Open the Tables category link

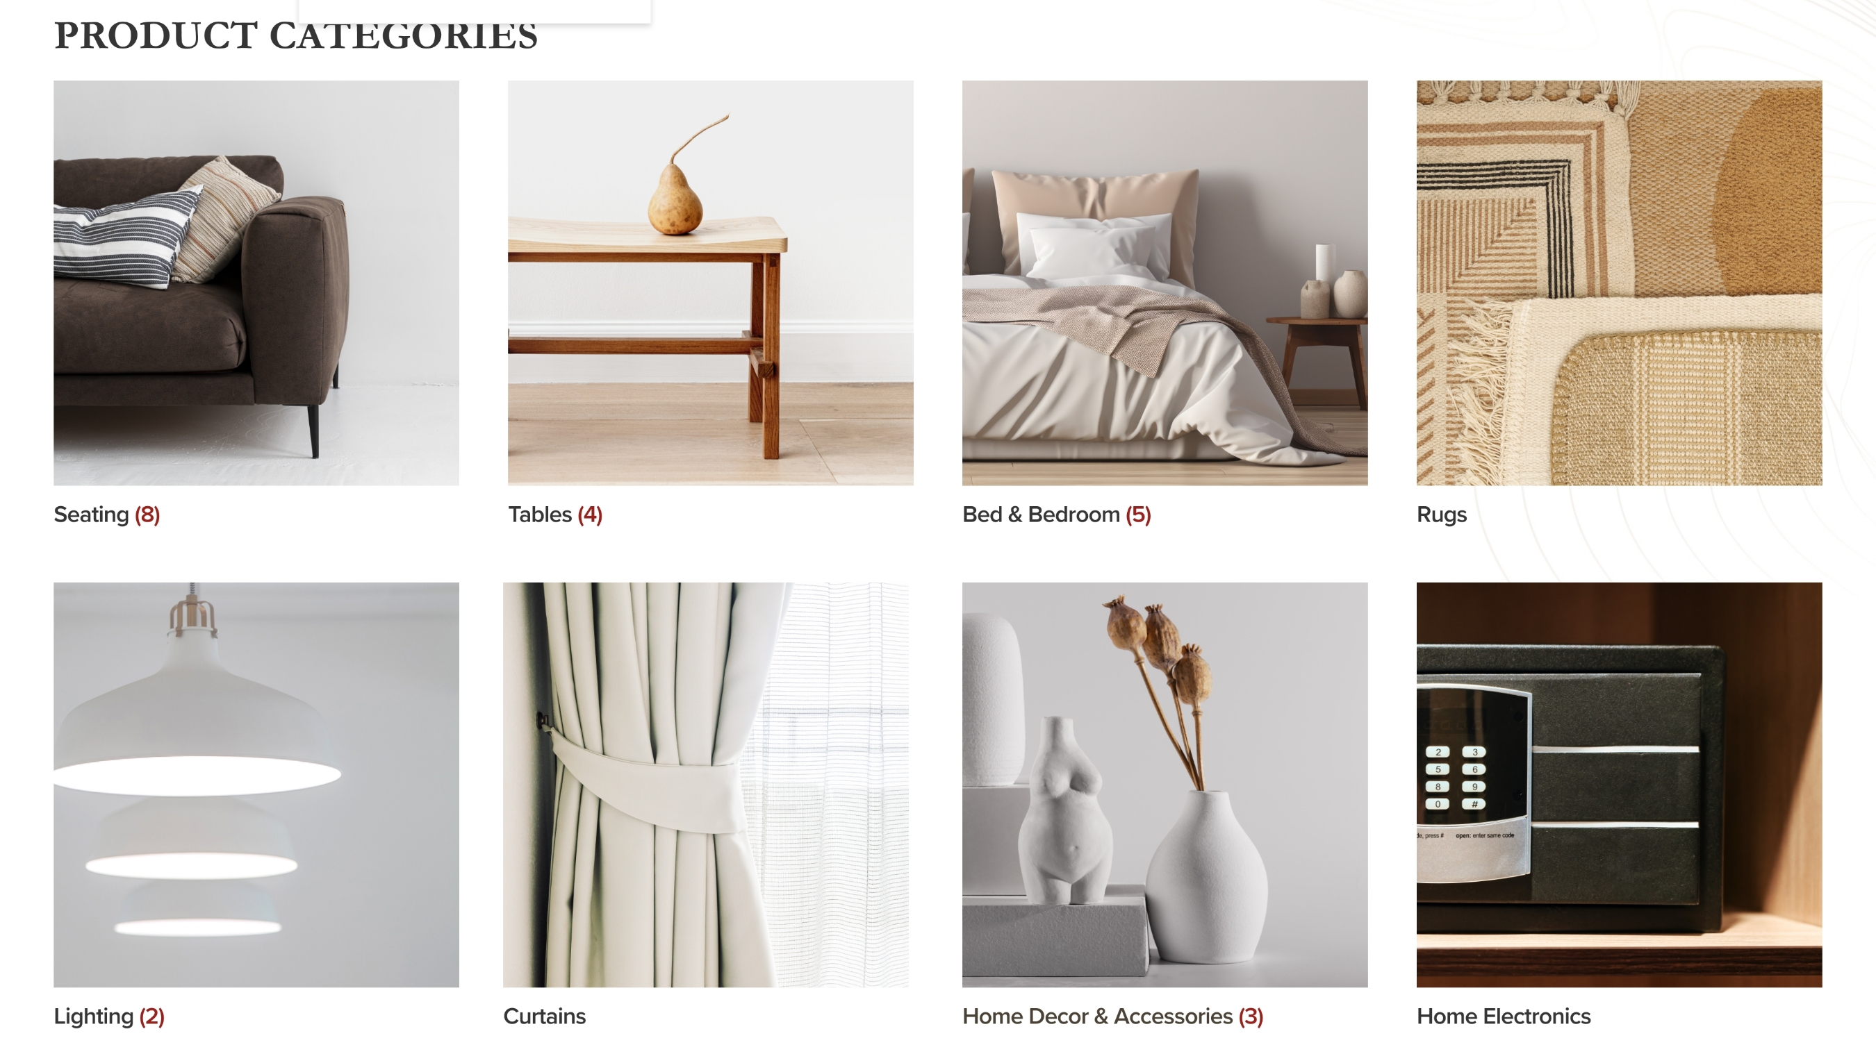[x=555, y=515]
